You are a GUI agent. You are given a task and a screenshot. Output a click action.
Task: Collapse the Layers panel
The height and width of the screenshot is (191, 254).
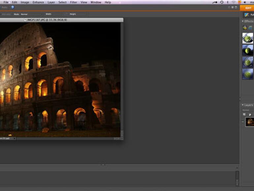[x=243, y=105]
